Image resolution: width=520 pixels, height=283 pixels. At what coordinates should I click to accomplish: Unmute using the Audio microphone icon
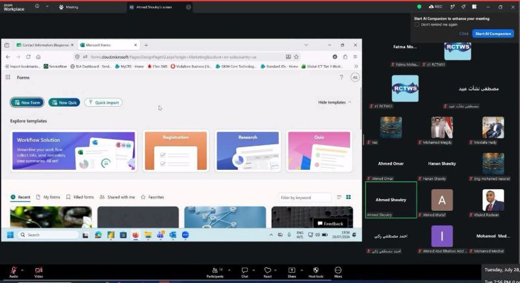coord(14,270)
